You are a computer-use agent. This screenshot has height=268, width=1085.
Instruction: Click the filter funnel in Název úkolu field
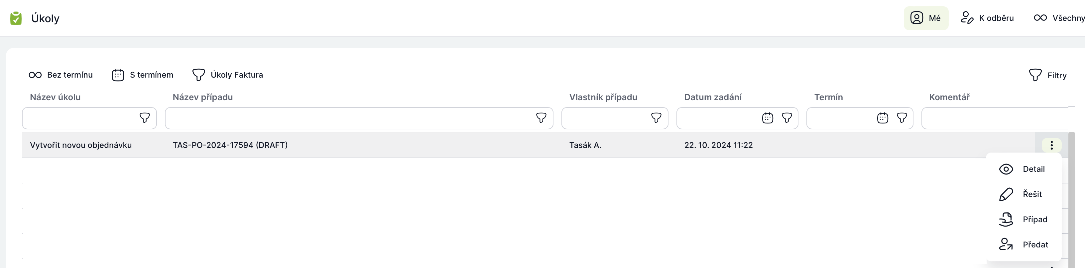pyautogui.click(x=145, y=118)
